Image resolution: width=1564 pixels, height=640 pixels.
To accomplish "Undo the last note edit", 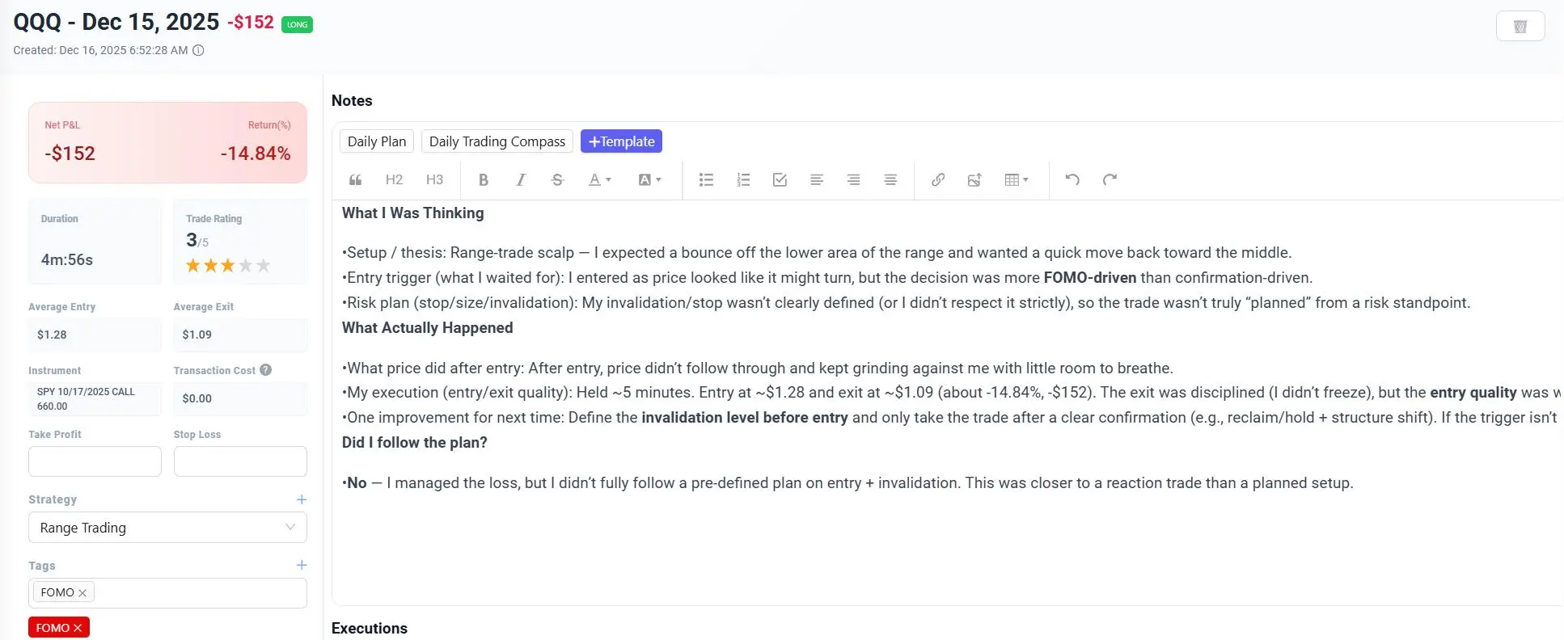I will 1072,180.
